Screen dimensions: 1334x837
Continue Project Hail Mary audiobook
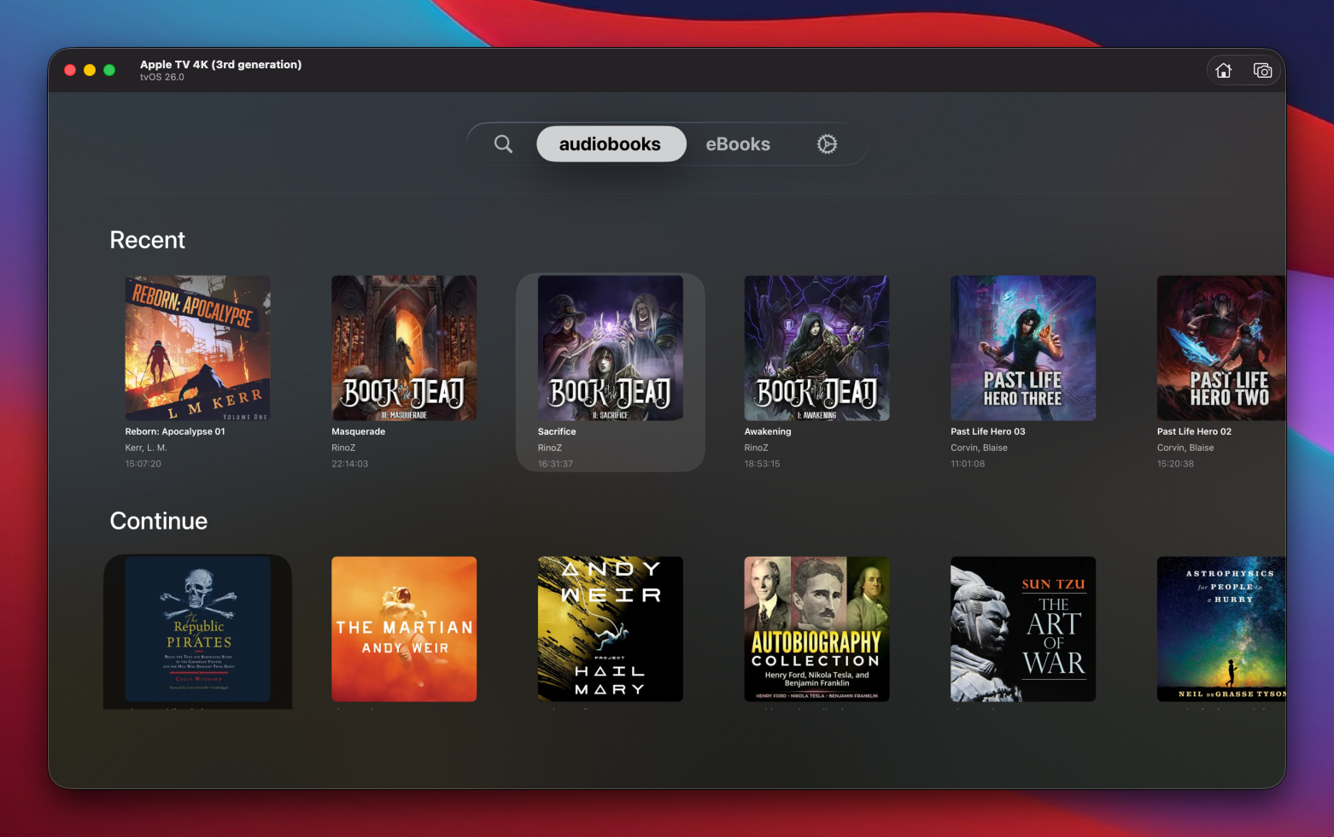pyautogui.click(x=610, y=629)
